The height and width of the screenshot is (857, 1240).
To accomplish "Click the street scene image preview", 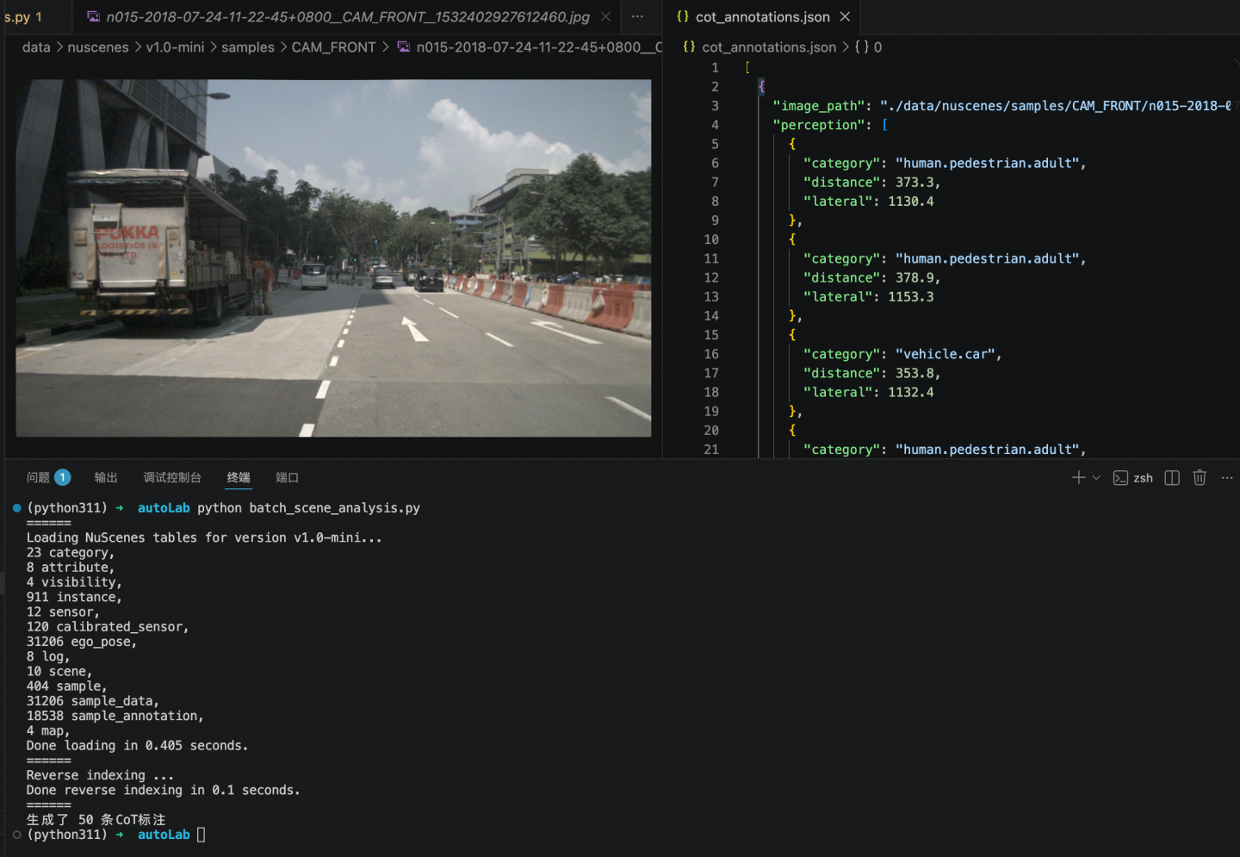I will 333,258.
